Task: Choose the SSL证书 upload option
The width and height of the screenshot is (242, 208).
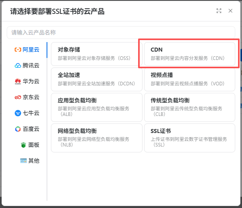Action: pos(189,138)
